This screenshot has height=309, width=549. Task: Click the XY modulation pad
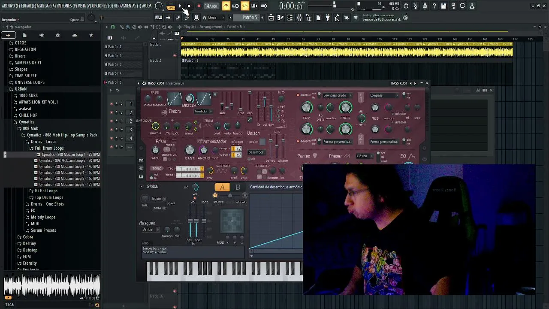pyautogui.click(x=232, y=221)
